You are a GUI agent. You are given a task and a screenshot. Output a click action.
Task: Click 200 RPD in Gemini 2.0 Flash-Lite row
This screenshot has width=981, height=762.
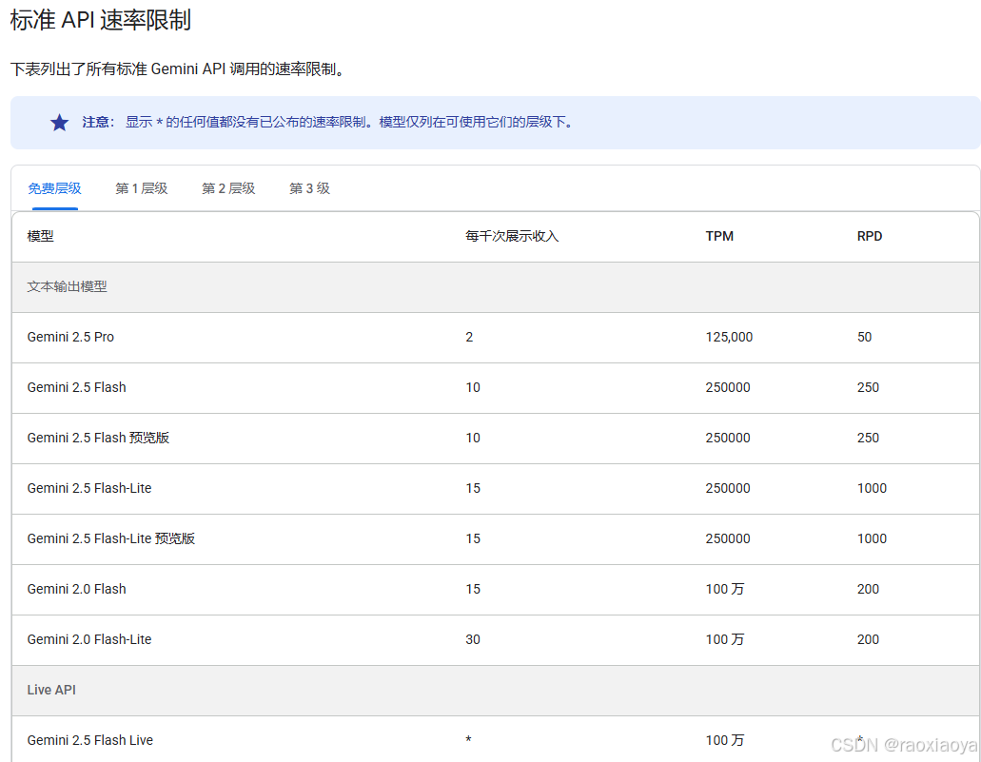[x=868, y=640]
